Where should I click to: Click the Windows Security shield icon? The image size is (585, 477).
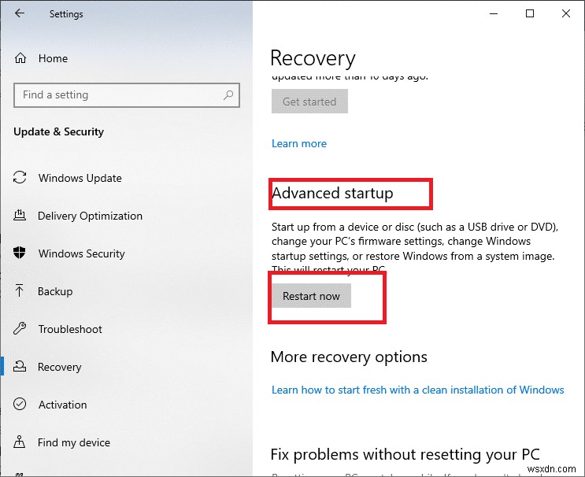20,253
